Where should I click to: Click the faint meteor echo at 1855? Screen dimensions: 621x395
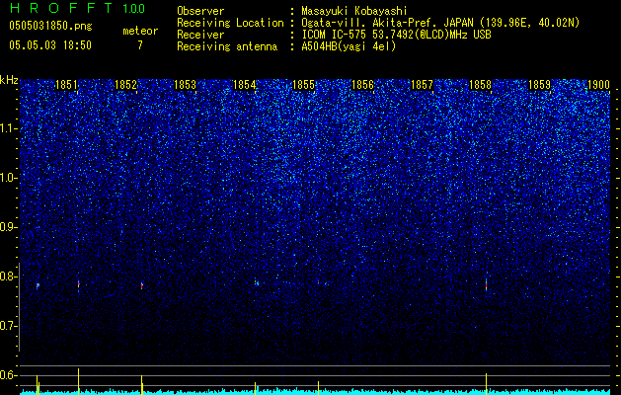click(318, 281)
